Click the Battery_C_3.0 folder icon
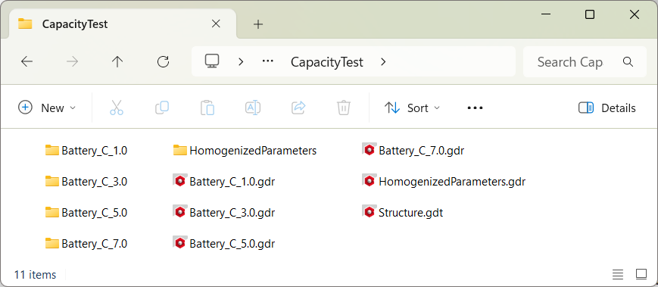 [52, 181]
